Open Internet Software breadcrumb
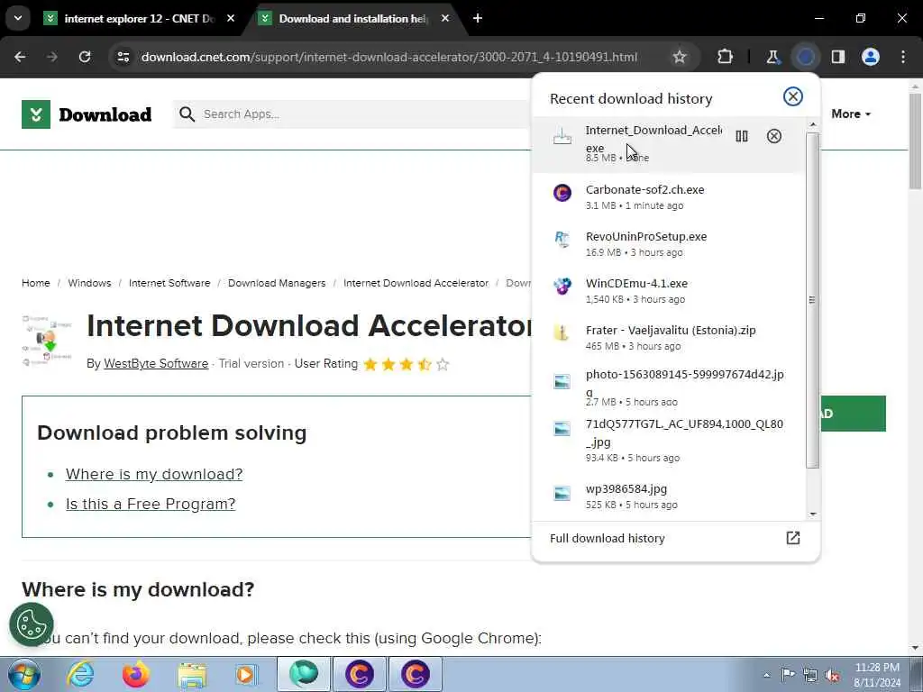This screenshot has height=692, width=923. [x=169, y=283]
